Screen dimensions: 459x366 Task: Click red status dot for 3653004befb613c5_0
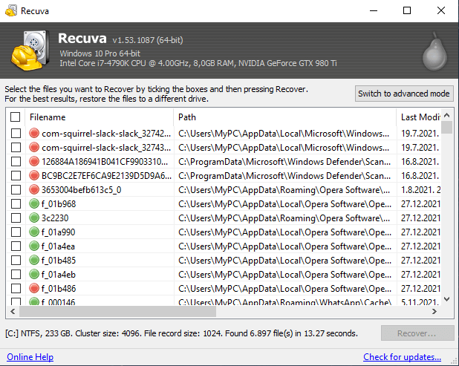pyautogui.click(x=34, y=189)
